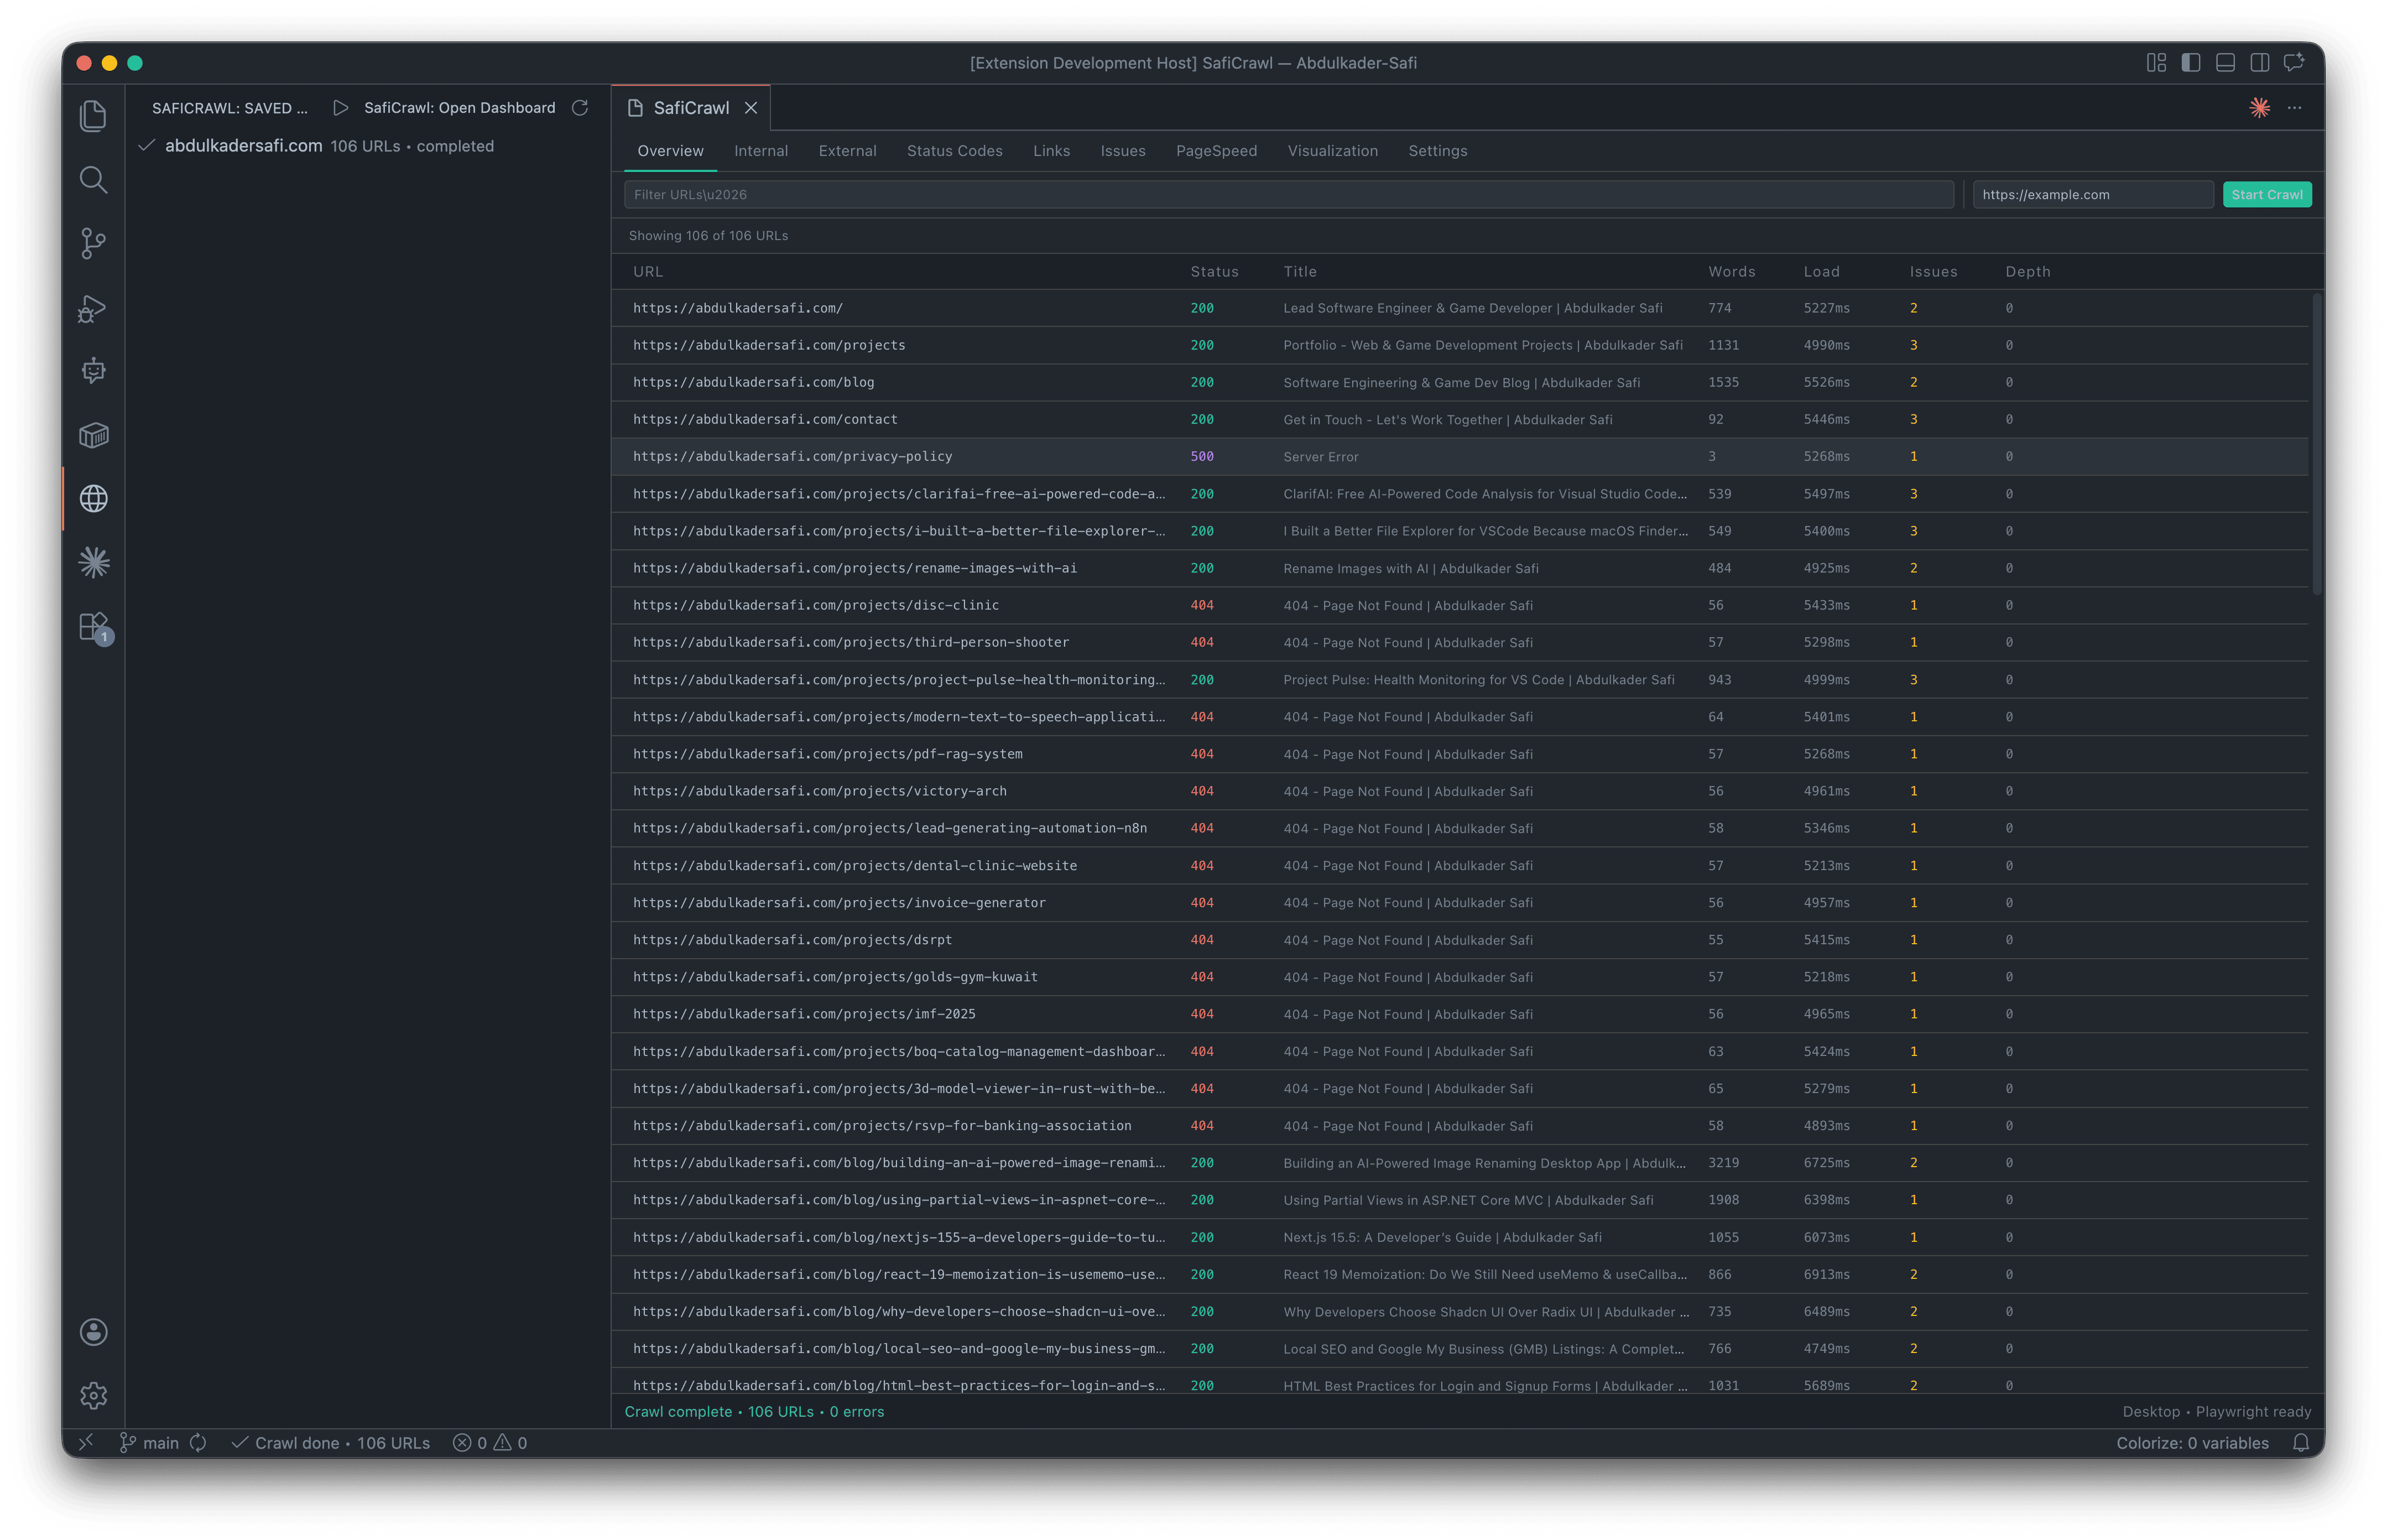Open the editor more actions ellipsis menu
The height and width of the screenshot is (1540, 2387).
point(2295,107)
